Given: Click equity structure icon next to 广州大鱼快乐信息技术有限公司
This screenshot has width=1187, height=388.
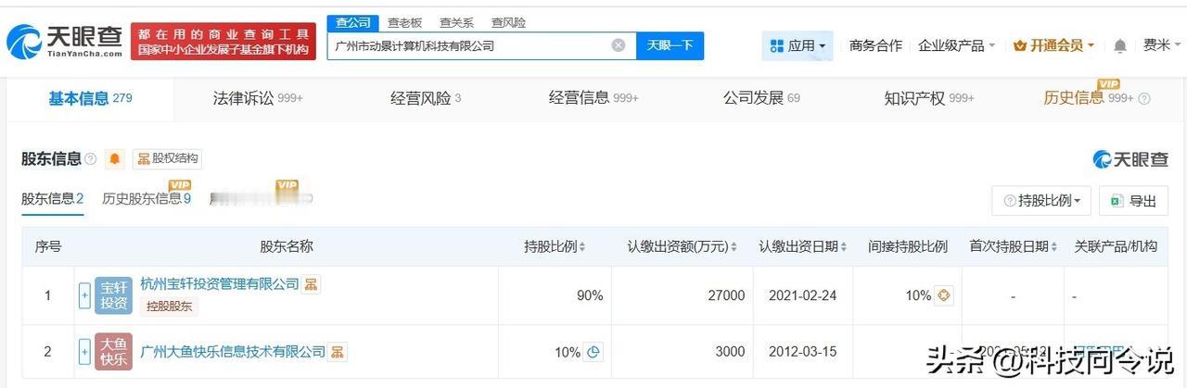Looking at the screenshot, I should coord(338,352).
